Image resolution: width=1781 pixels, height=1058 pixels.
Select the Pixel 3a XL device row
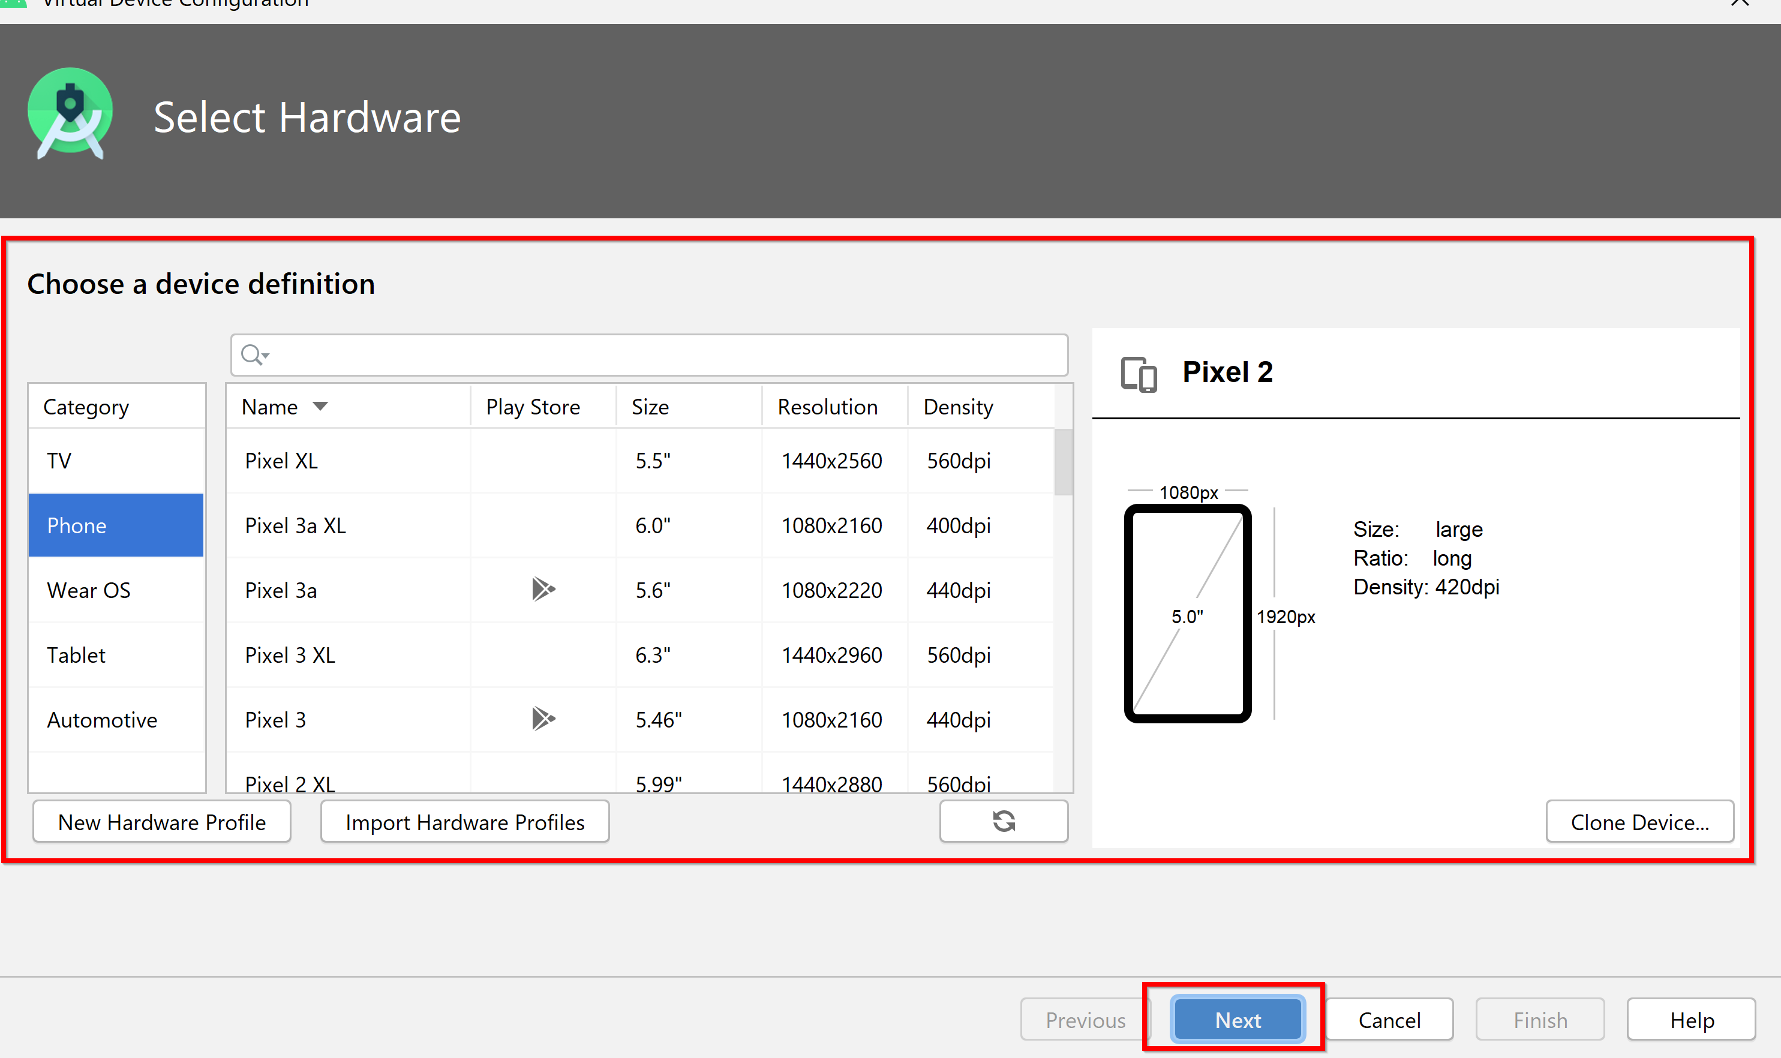coord(639,525)
